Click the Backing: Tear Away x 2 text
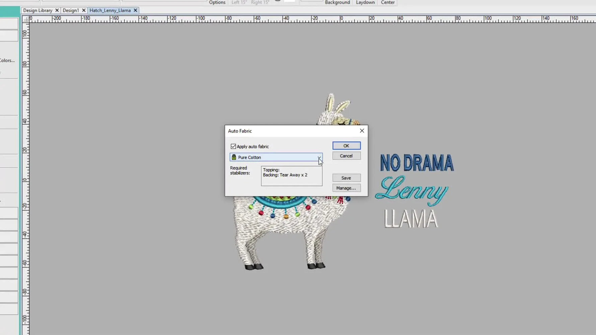The height and width of the screenshot is (335, 596). [x=285, y=175]
